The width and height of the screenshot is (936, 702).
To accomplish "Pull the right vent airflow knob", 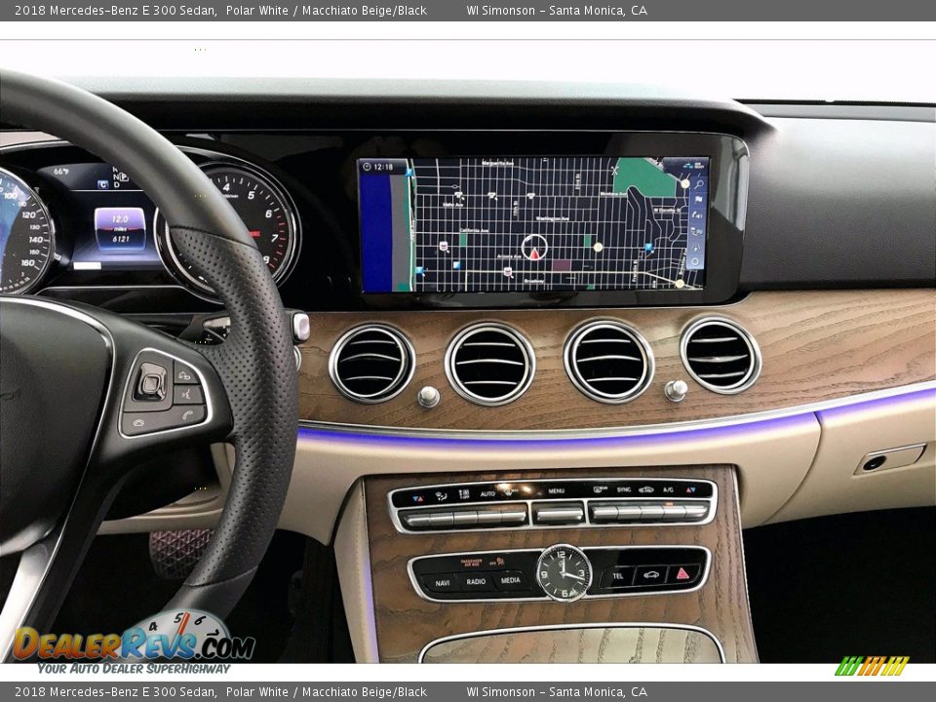I will tap(676, 390).
